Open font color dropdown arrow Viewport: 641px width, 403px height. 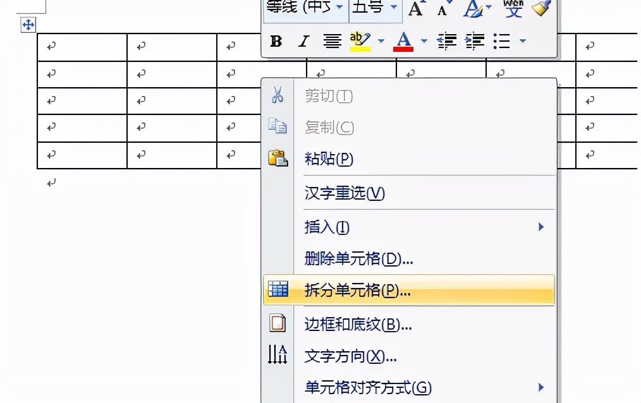[x=424, y=41]
